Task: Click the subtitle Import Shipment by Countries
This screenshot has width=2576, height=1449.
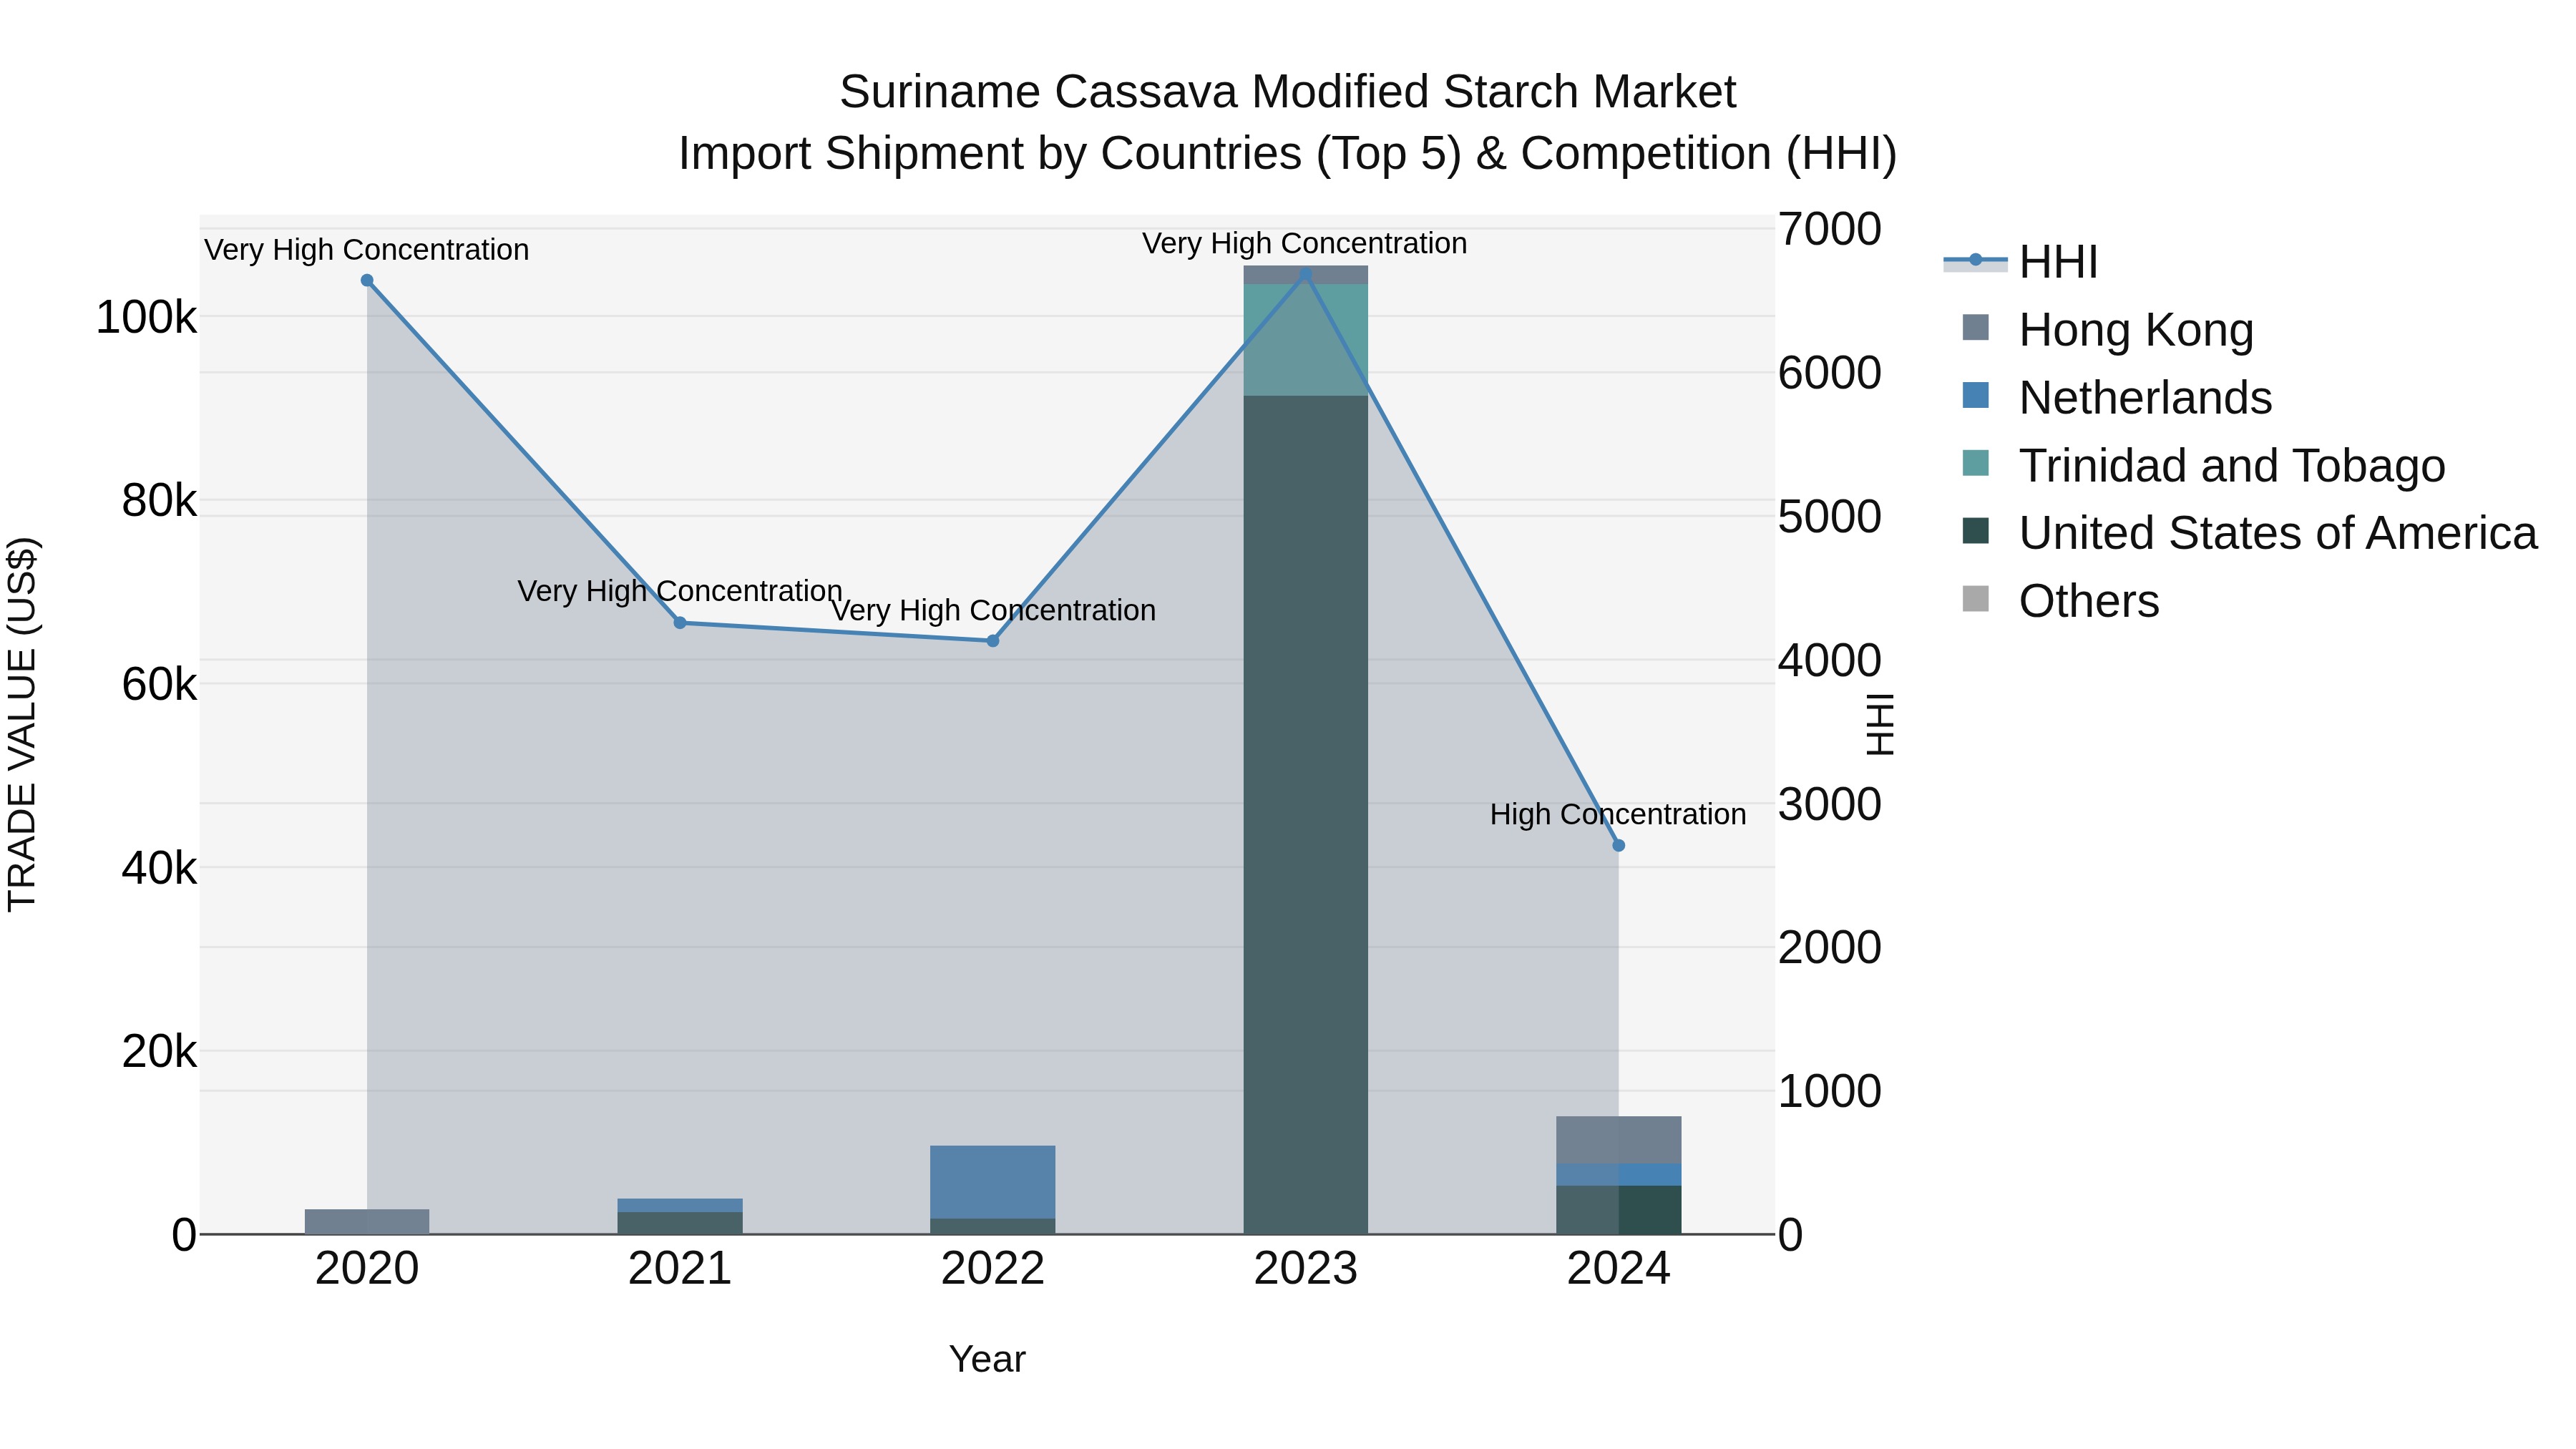Action: point(1288,154)
